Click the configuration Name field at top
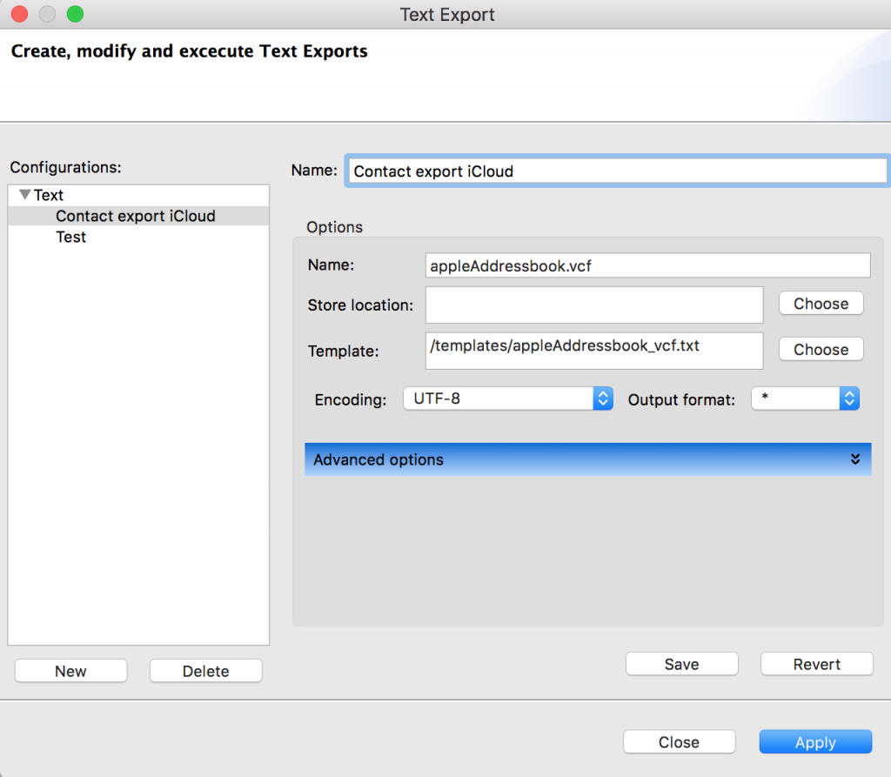The height and width of the screenshot is (777, 891). (x=617, y=171)
